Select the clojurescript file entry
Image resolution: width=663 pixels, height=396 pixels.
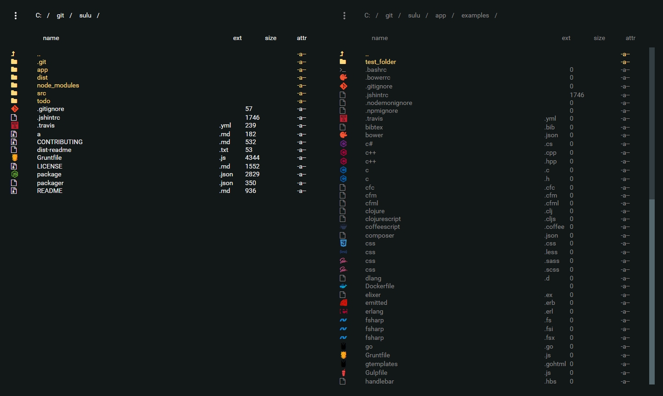383,219
